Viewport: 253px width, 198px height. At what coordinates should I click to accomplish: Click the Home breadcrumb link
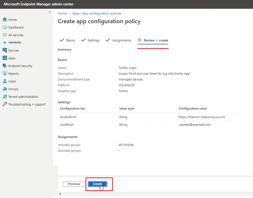point(62,13)
